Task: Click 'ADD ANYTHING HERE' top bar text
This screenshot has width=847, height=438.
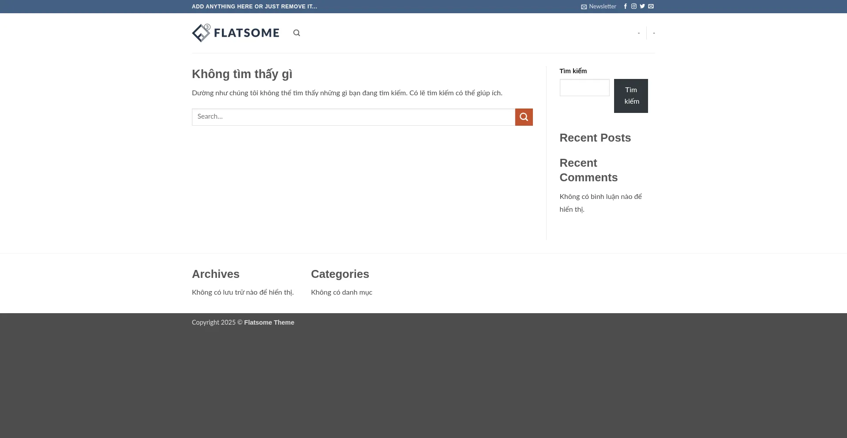Action: (254, 7)
